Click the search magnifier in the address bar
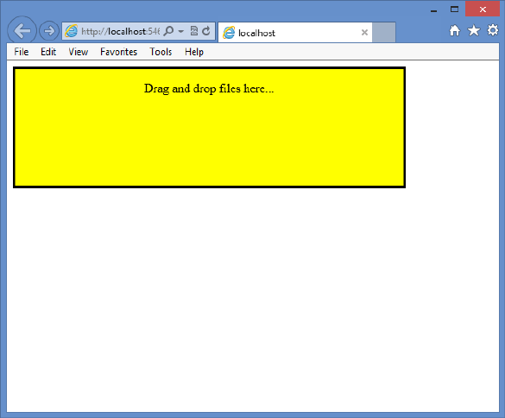The height and width of the screenshot is (418, 505). click(x=168, y=31)
